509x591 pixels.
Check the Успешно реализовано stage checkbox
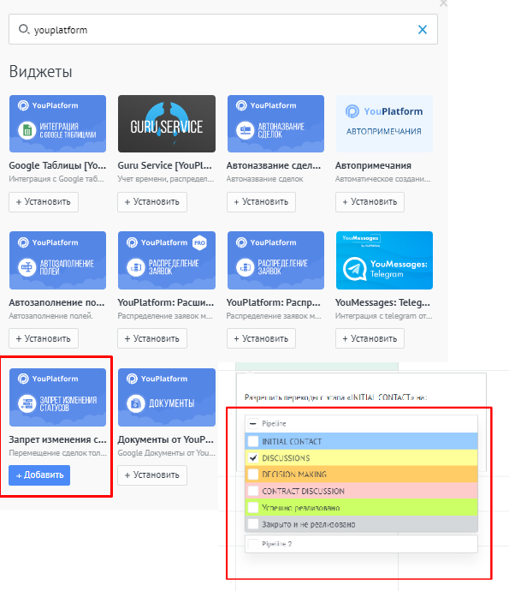pyautogui.click(x=253, y=507)
